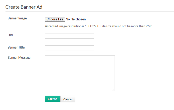Click the word "Ad" in the heading
174x110 pixels.
[39, 7]
